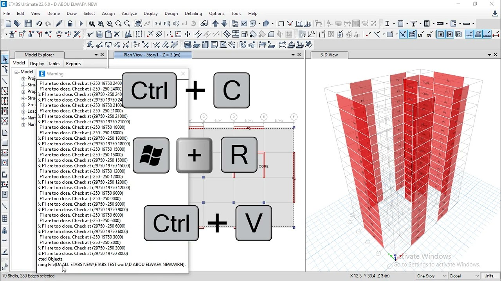The image size is (501, 281).
Task: Click the pencil refresh icon
Action: click(59, 24)
